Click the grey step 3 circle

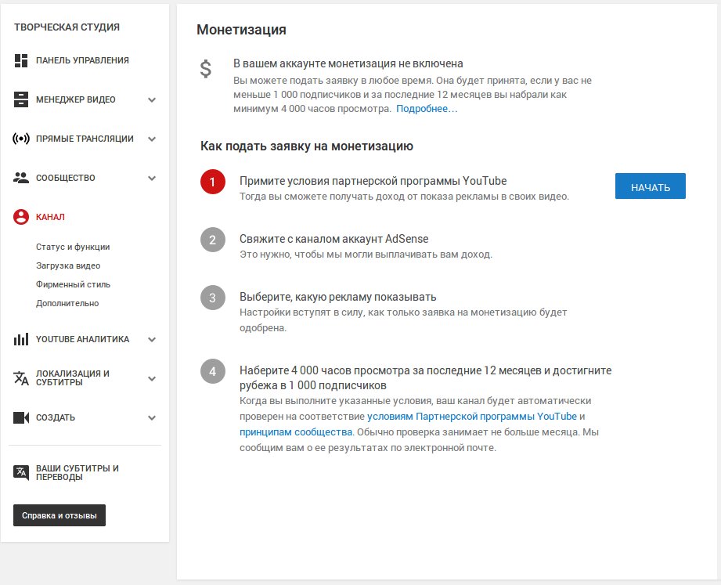tap(212, 298)
